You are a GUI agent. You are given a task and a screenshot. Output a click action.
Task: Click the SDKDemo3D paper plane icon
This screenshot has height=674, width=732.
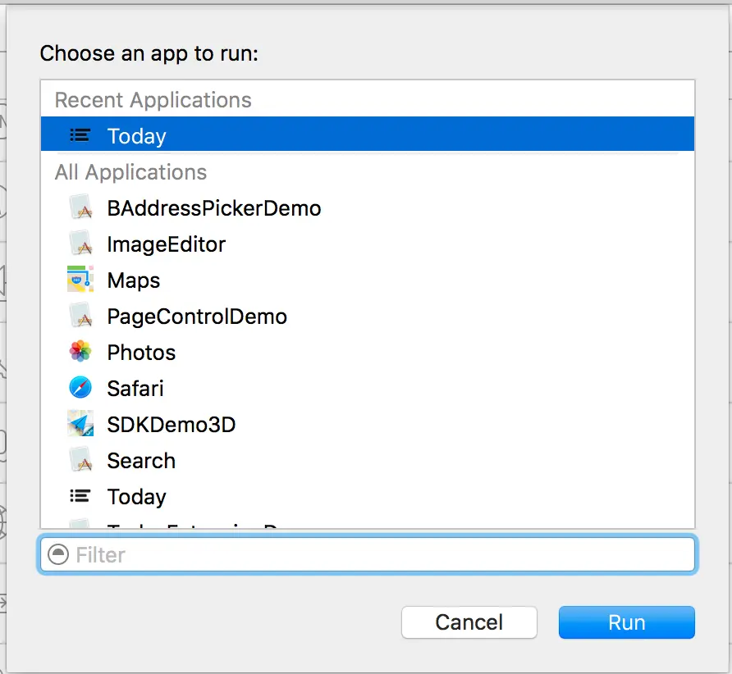80,424
